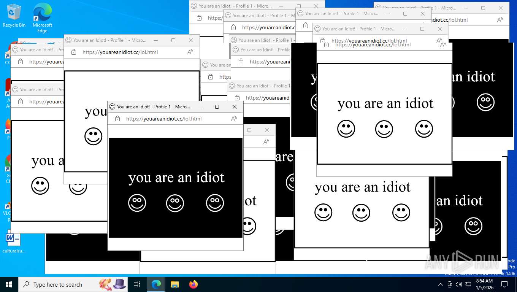Click the URL text in front black-page window

point(164,119)
